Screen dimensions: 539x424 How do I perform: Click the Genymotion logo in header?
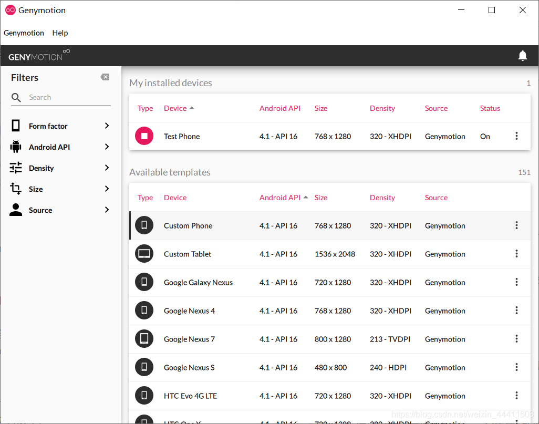(x=39, y=55)
